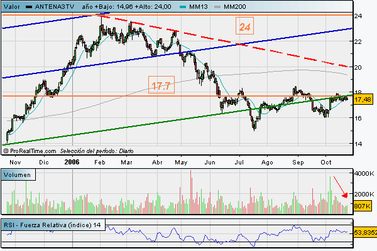Viewport: 377px width, 251px height.
Task: Click the 'Dic' month axis label
Action: tap(44, 163)
